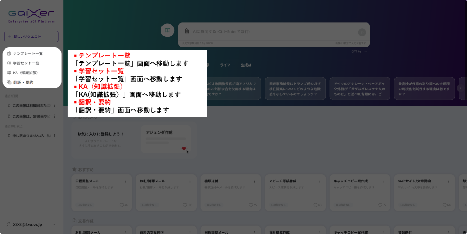
Task: Toggle the heart on 日程調整メール card
Action: 122,205
